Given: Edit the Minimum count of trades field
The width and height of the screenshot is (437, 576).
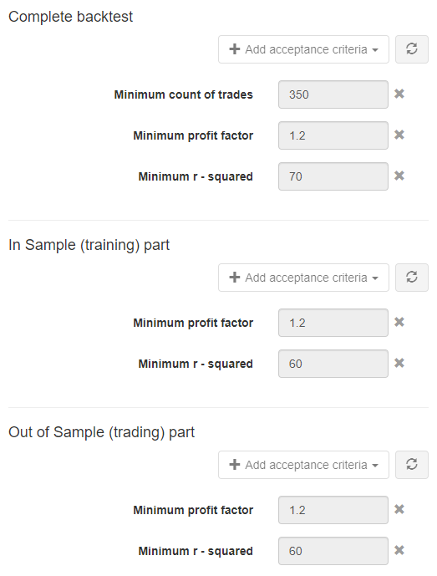Looking at the screenshot, I should (333, 94).
